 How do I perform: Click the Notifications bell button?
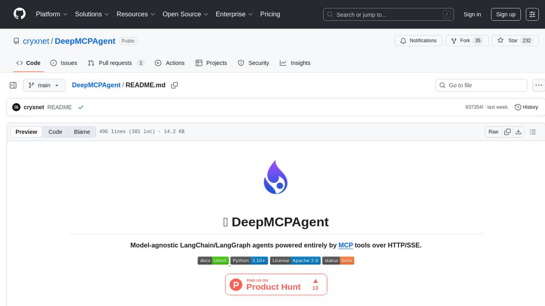point(418,41)
